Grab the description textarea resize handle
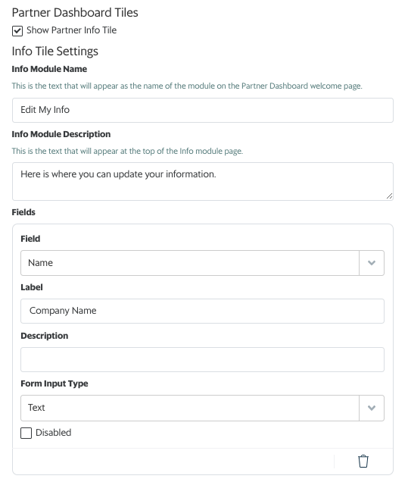408x482 pixels. tap(389, 196)
